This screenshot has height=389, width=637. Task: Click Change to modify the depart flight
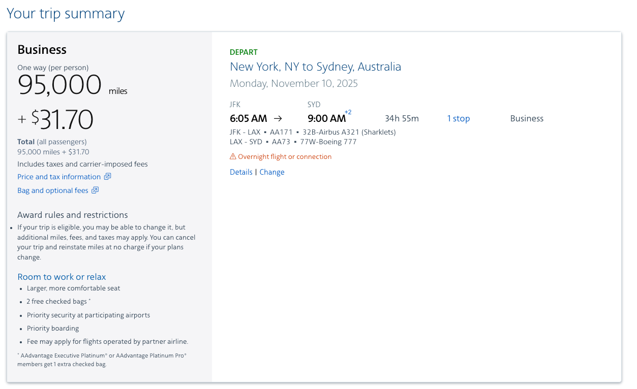point(272,172)
